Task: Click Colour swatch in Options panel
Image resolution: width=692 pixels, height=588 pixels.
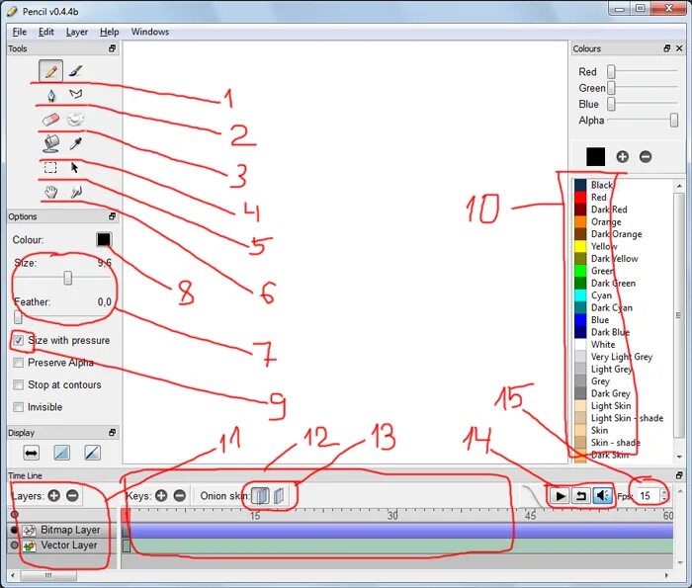Action: tap(104, 239)
